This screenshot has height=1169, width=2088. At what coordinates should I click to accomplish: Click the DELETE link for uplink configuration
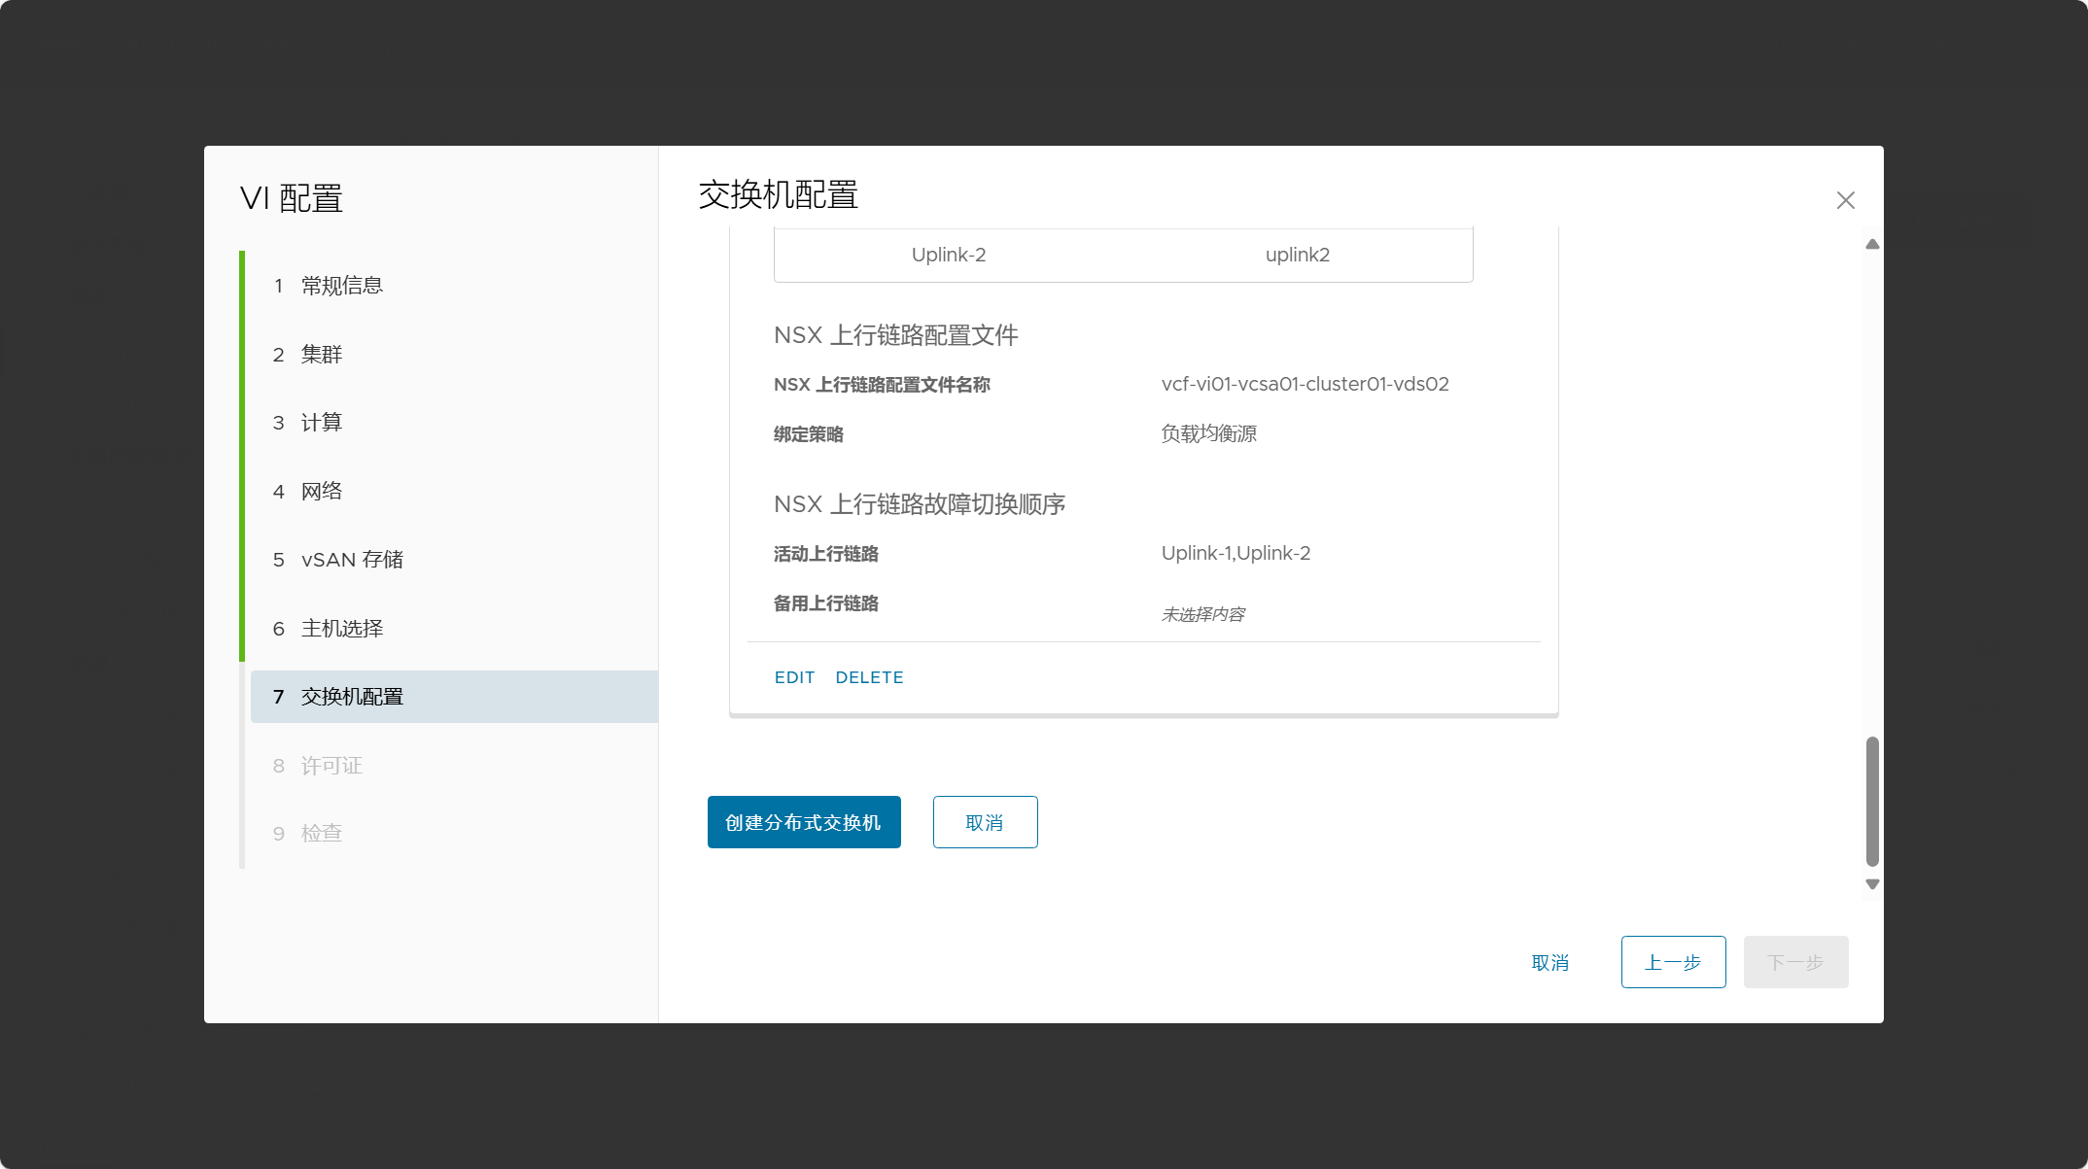[x=870, y=677]
